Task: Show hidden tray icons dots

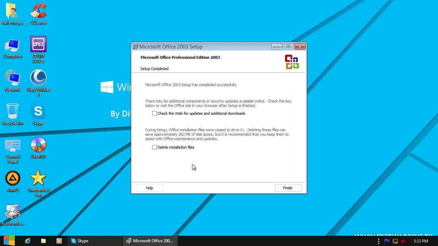Action: click(x=378, y=241)
